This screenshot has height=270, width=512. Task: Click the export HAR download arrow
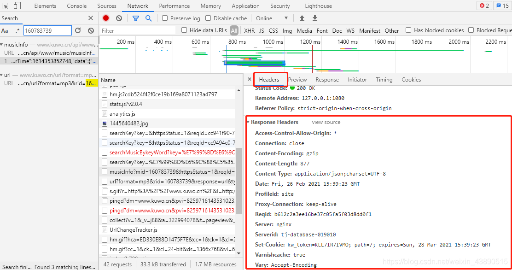point(315,18)
